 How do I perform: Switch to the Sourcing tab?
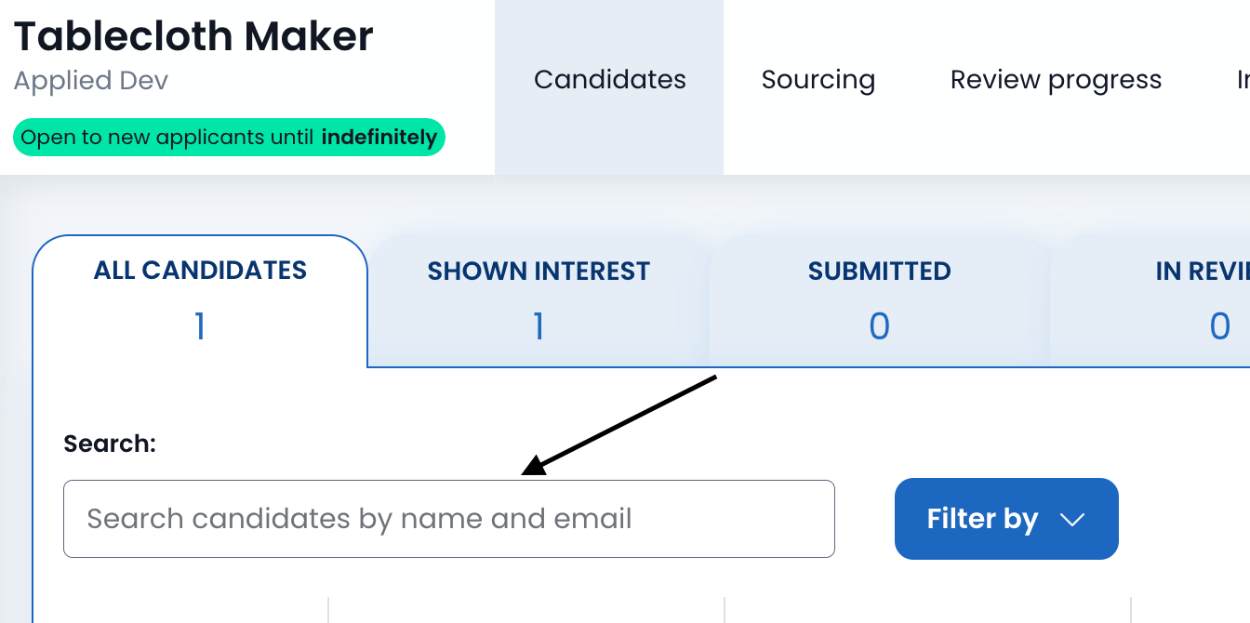[818, 80]
